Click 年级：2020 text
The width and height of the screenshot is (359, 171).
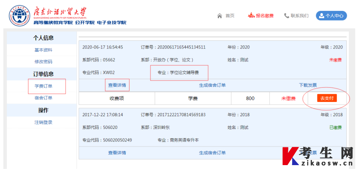[332, 47]
